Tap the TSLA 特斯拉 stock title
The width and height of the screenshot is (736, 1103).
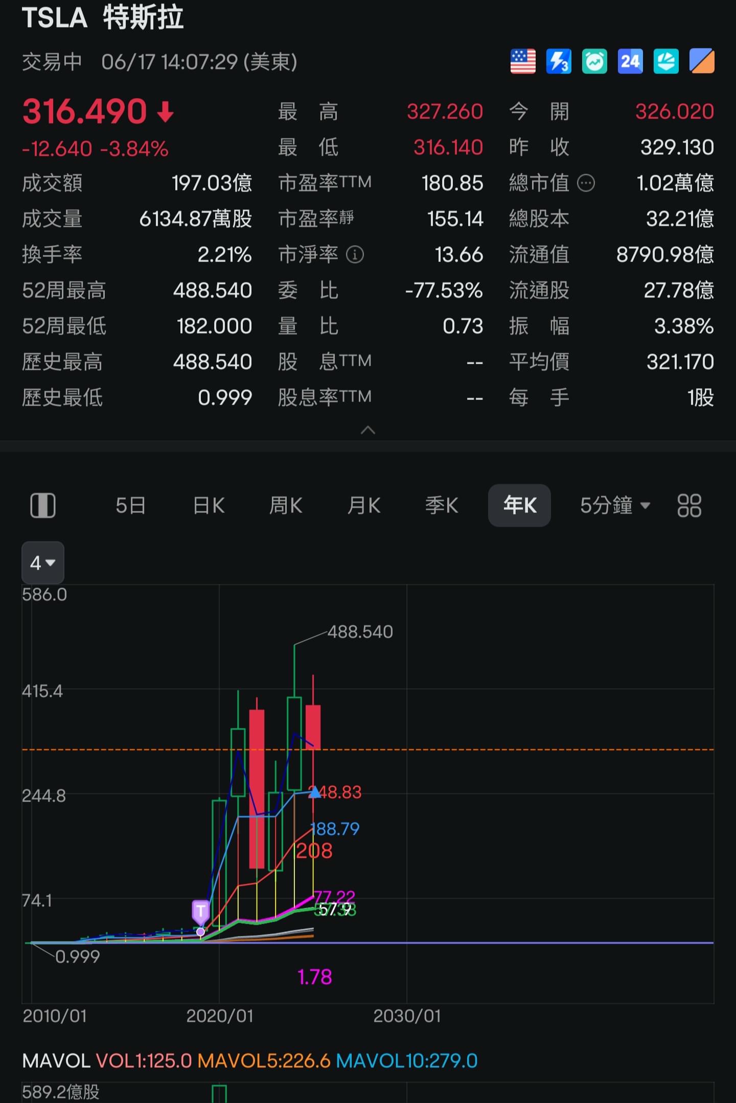[x=103, y=17]
